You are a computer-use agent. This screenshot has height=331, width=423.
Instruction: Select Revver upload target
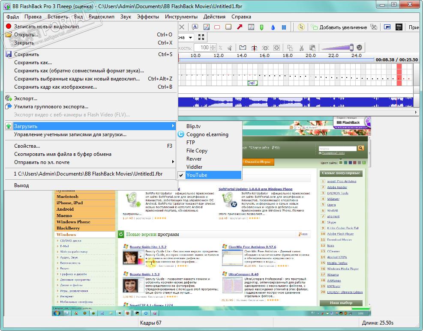pyautogui.click(x=209, y=159)
